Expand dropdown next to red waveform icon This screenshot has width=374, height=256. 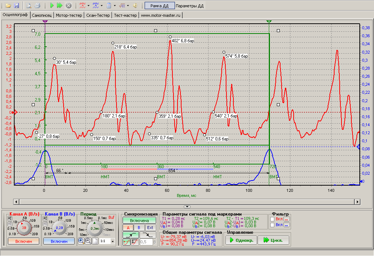tap(88, 5)
